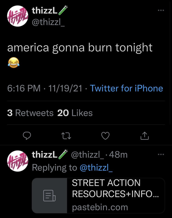Click the document icon on pastebin card
Viewport: 172px width, 218px height.
pyautogui.click(x=50, y=196)
